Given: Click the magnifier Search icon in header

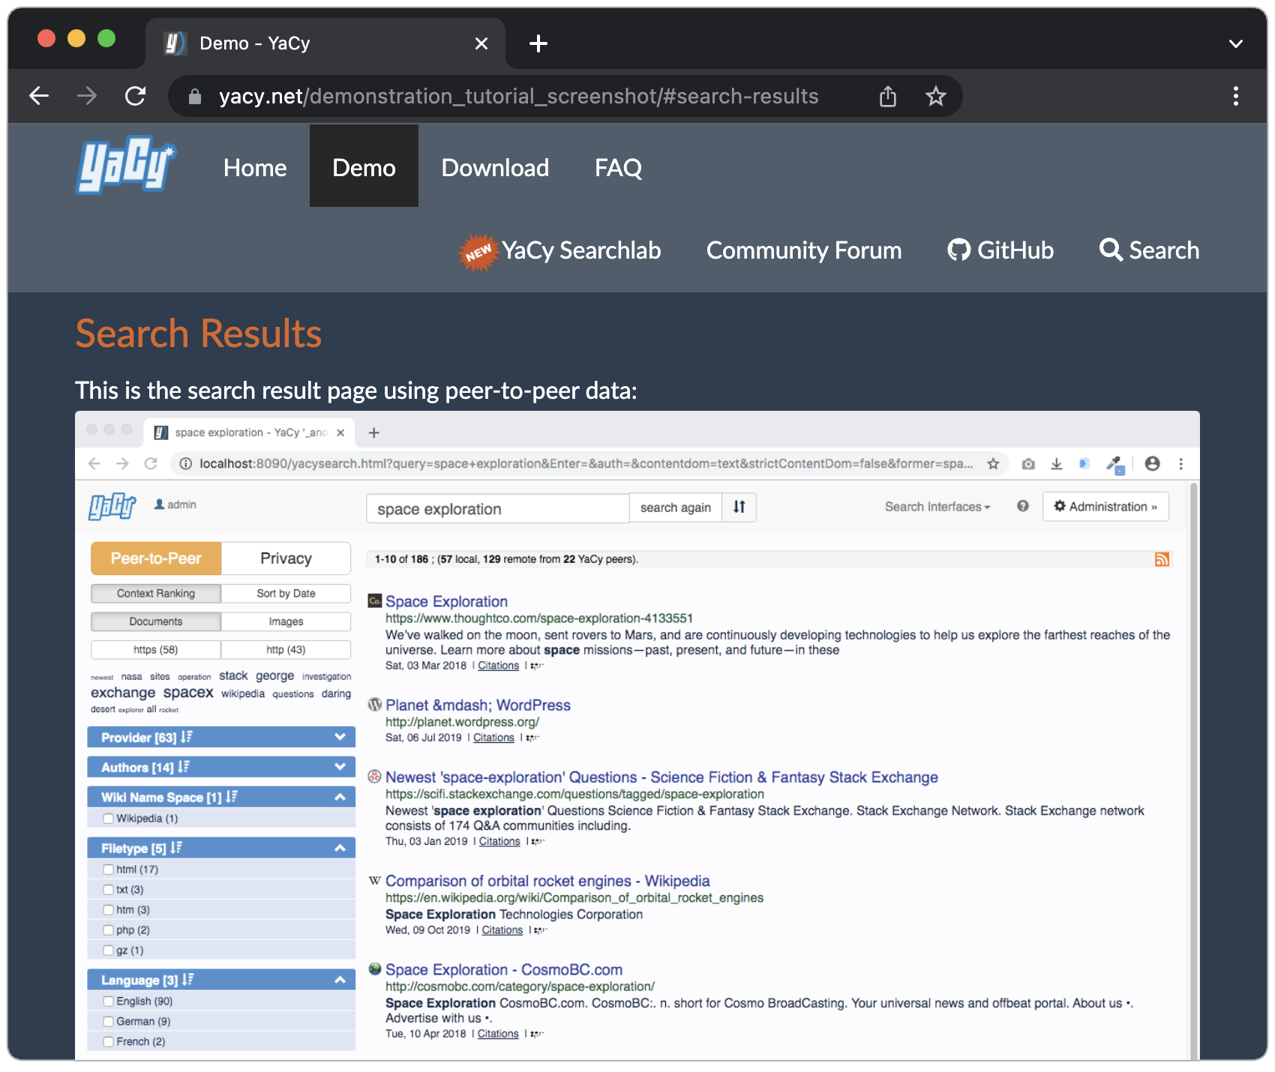Looking at the screenshot, I should coord(1111,250).
